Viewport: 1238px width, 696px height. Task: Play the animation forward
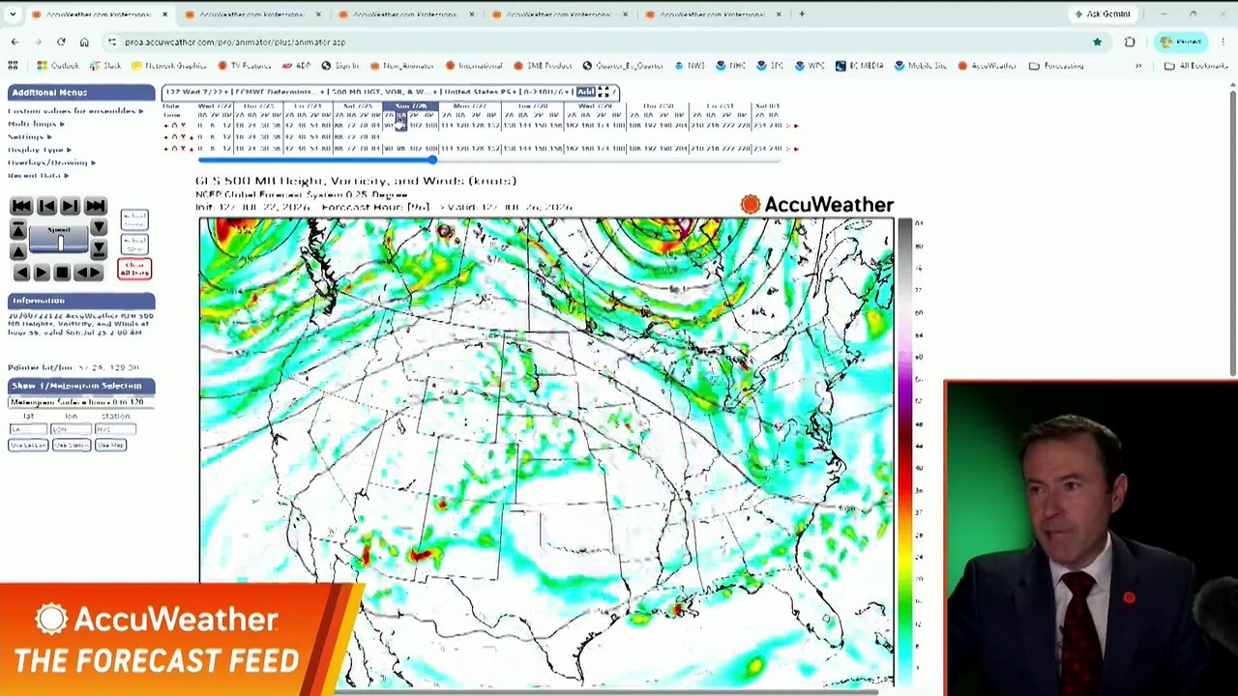(x=41, y=273)
